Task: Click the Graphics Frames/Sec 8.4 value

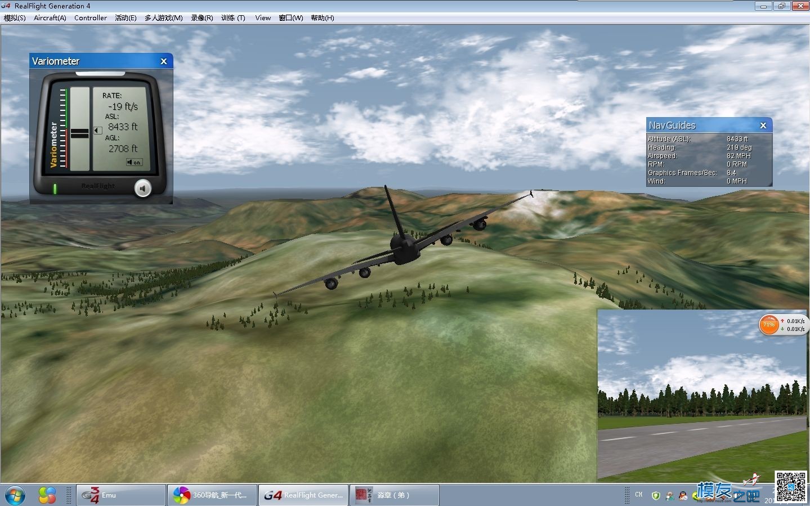Action: pyautogui.click(x=731, y=173)
